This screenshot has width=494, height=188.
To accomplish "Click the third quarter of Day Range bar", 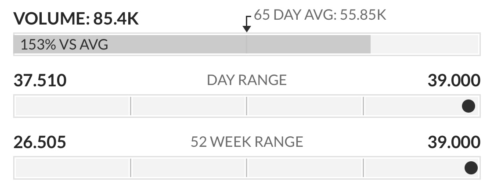I will click(x=305, y=106).
